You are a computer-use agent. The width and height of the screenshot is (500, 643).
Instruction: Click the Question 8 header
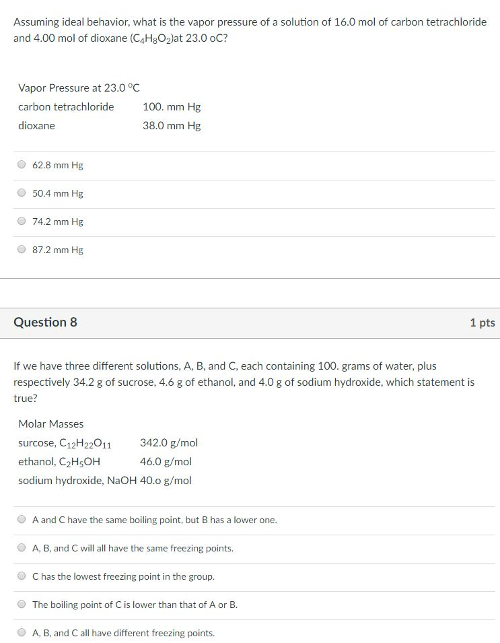[x=45, y=322]
